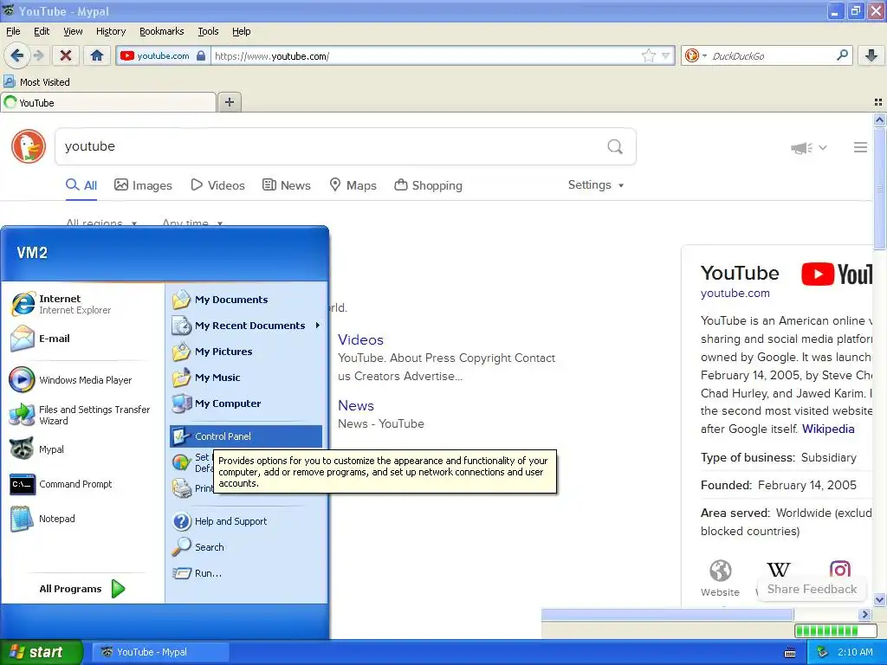Open the Tools menu
887x665 pixels.
pyautogui.click(x=208, y=31)
